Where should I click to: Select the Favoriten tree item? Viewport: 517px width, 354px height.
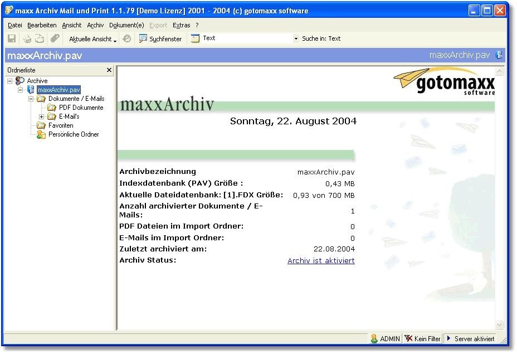(61, 125)
